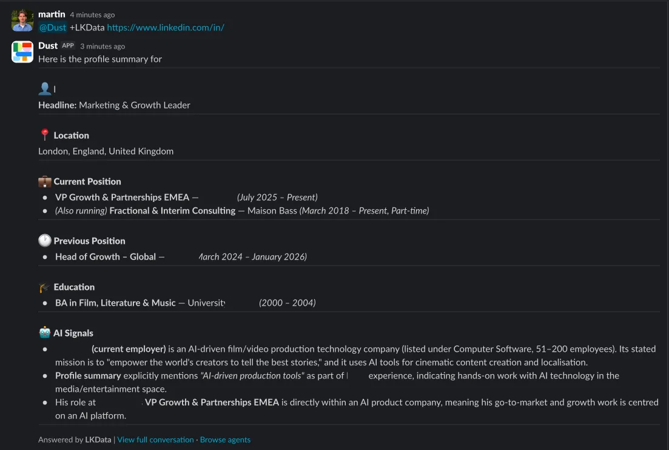
Task: Open the linkedin.com/in/ URL
Action: [166, 27]
